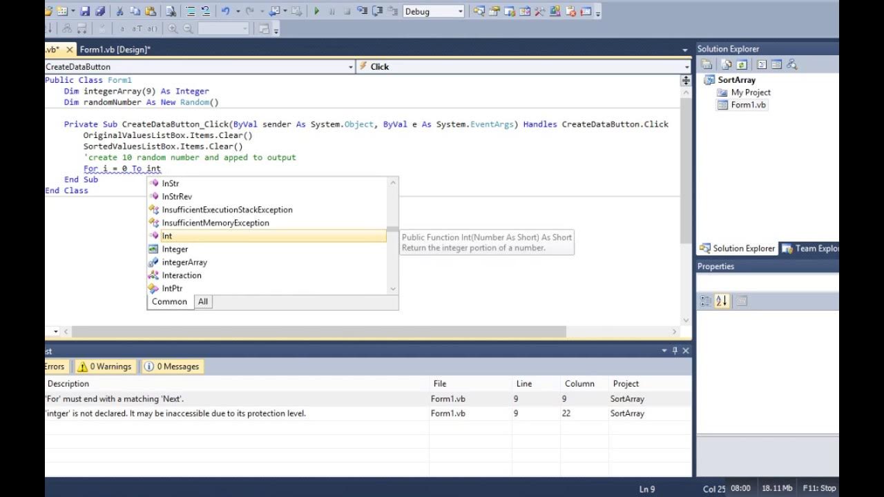The image size is (884, 497).
Task: Click the Pause (Break All) debug icon
Action: (332, 12)
